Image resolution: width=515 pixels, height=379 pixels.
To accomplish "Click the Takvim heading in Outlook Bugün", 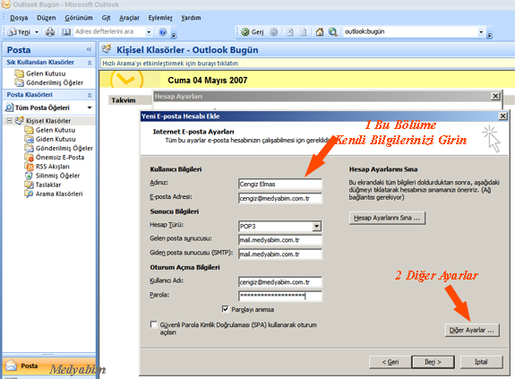I will [124, 100].
